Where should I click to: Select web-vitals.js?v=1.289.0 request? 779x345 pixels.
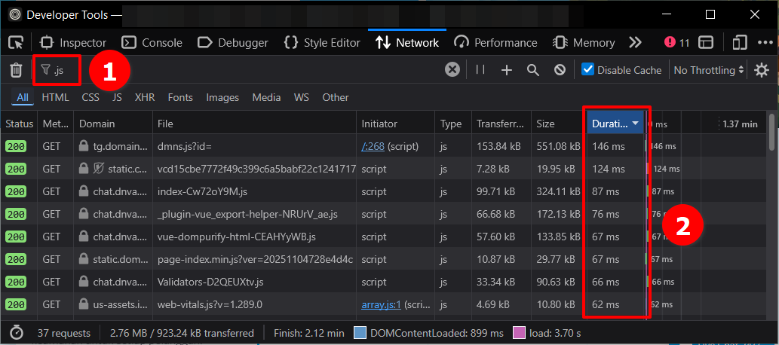tap(382, 304)
